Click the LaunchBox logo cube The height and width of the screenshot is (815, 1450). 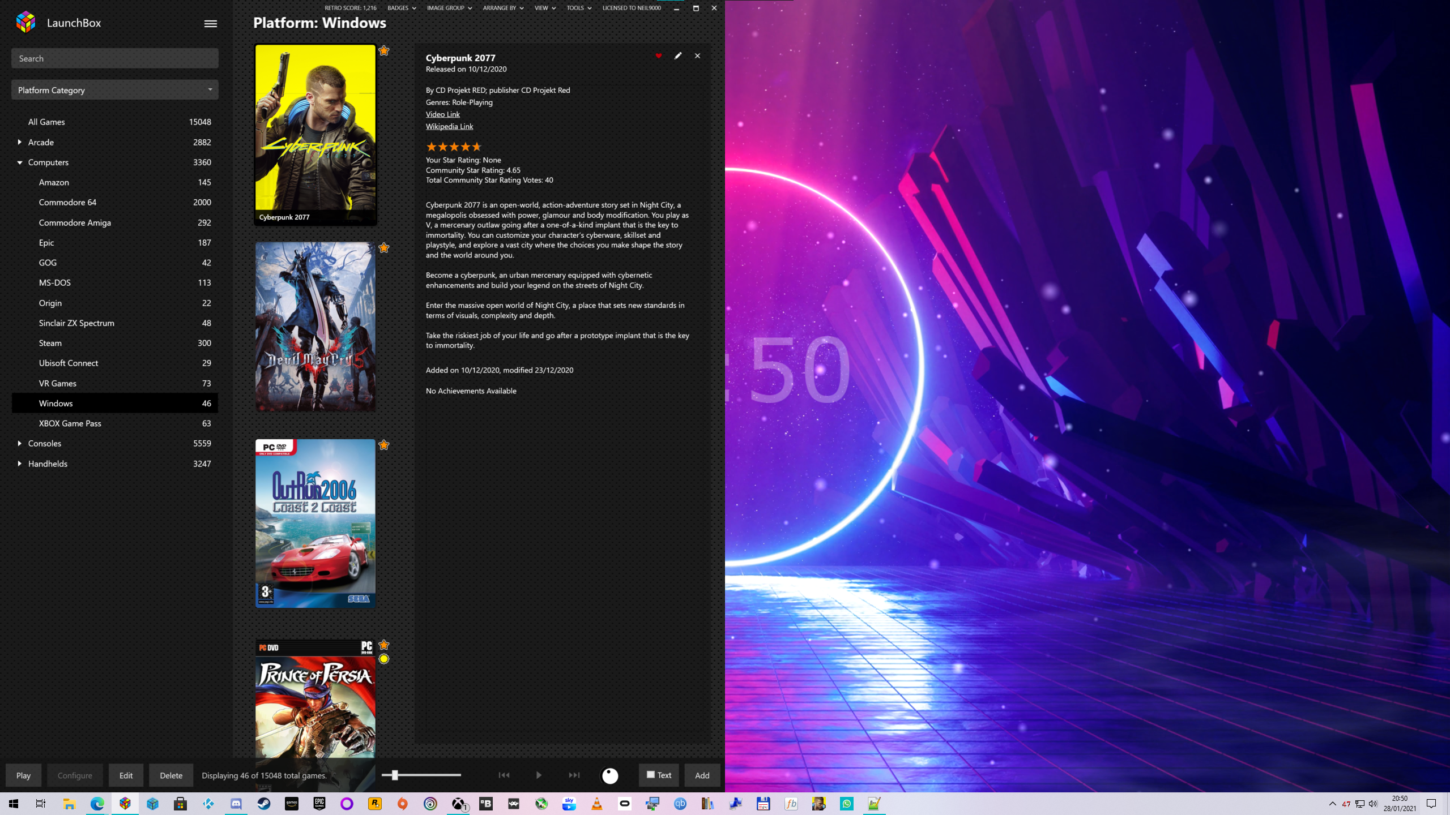(25, 23)
